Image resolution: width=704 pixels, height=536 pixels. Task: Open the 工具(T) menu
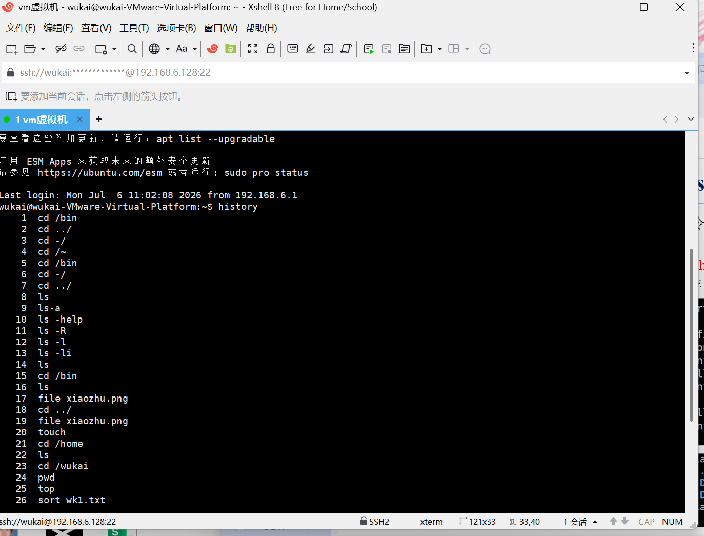coord(134,28)
